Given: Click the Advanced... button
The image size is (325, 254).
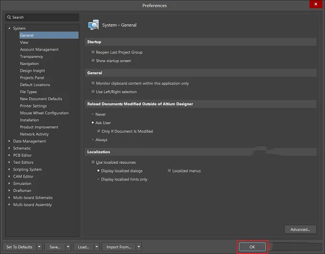Looking at the screenshot, I should (300, 230).
